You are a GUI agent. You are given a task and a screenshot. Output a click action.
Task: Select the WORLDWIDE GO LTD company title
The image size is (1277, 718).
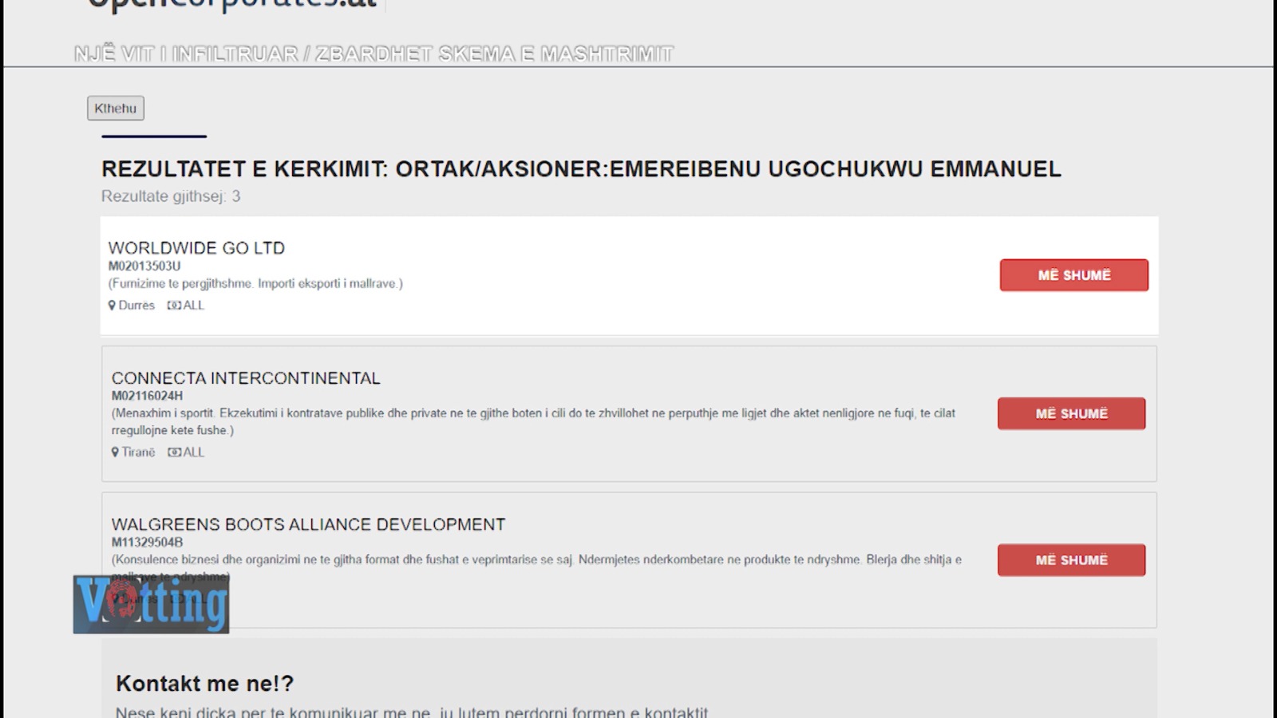196,248
